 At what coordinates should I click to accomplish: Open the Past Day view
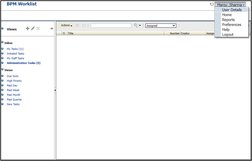tap(12, 86)
